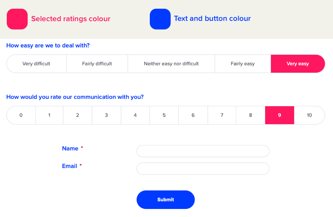Select rating 1 on the communication scale

click(49, 115)
